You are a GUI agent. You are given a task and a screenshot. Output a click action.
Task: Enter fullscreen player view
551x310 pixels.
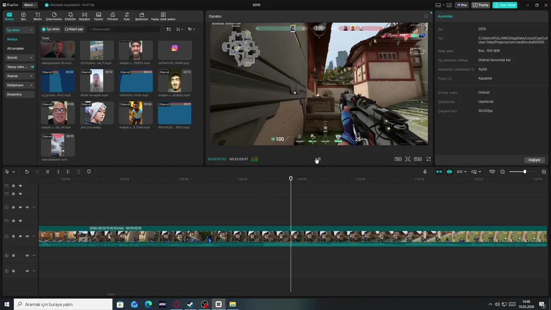(428, 159)
